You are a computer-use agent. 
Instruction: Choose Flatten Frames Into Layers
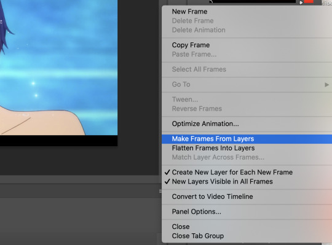pos(247,148)
